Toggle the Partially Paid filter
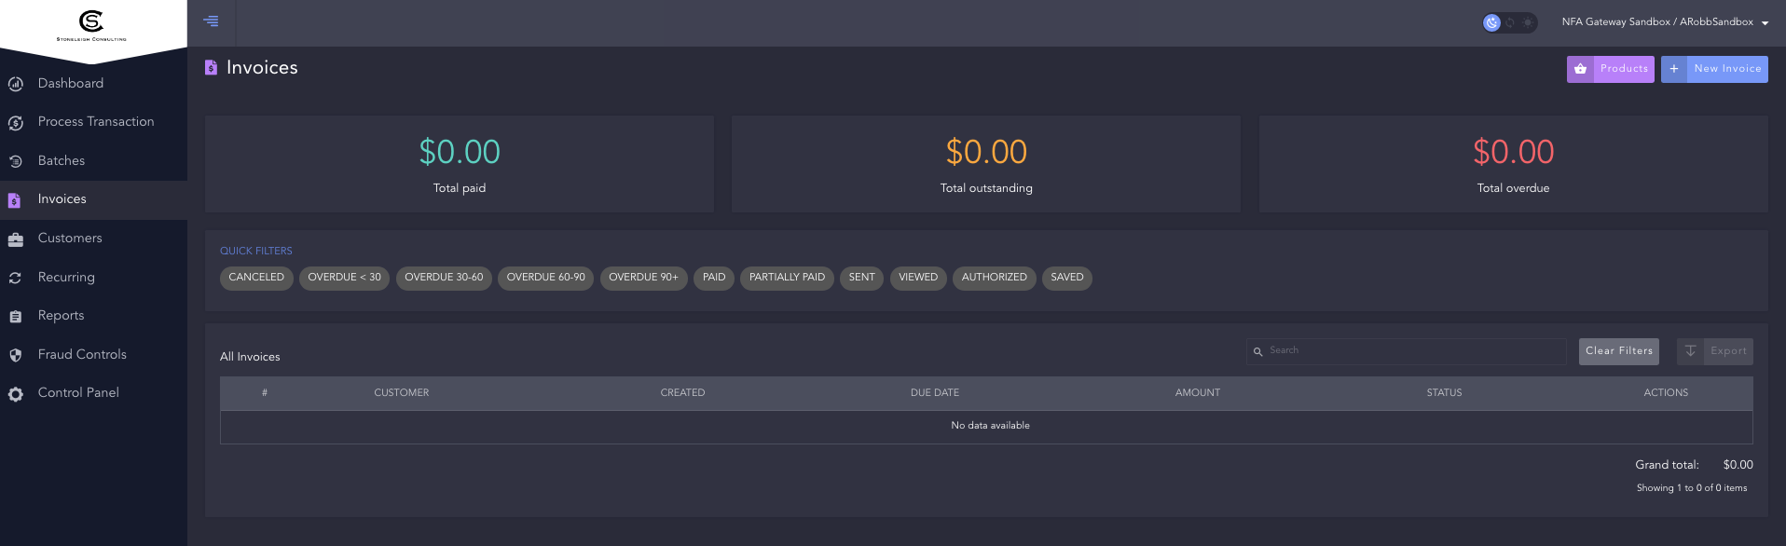1786x546 pixels. (x=787, y=278)
